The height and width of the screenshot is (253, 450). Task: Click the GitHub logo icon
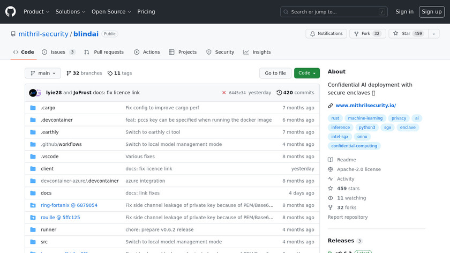pos(11,11)
